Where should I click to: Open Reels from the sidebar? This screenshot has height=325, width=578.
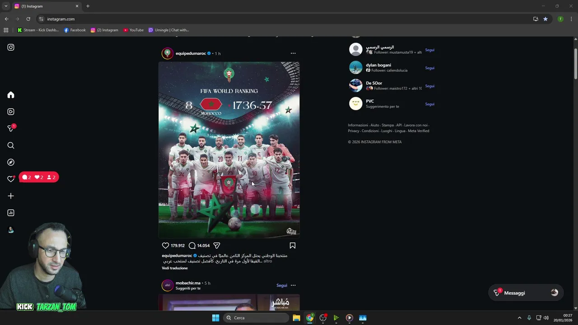[11, 111]
